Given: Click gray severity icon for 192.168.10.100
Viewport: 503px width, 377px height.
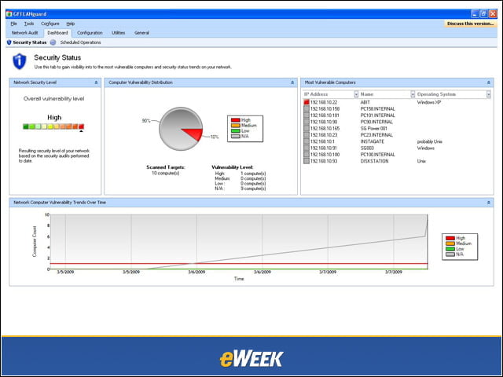Looking at the screenshot, I should (x=307, y=155).
